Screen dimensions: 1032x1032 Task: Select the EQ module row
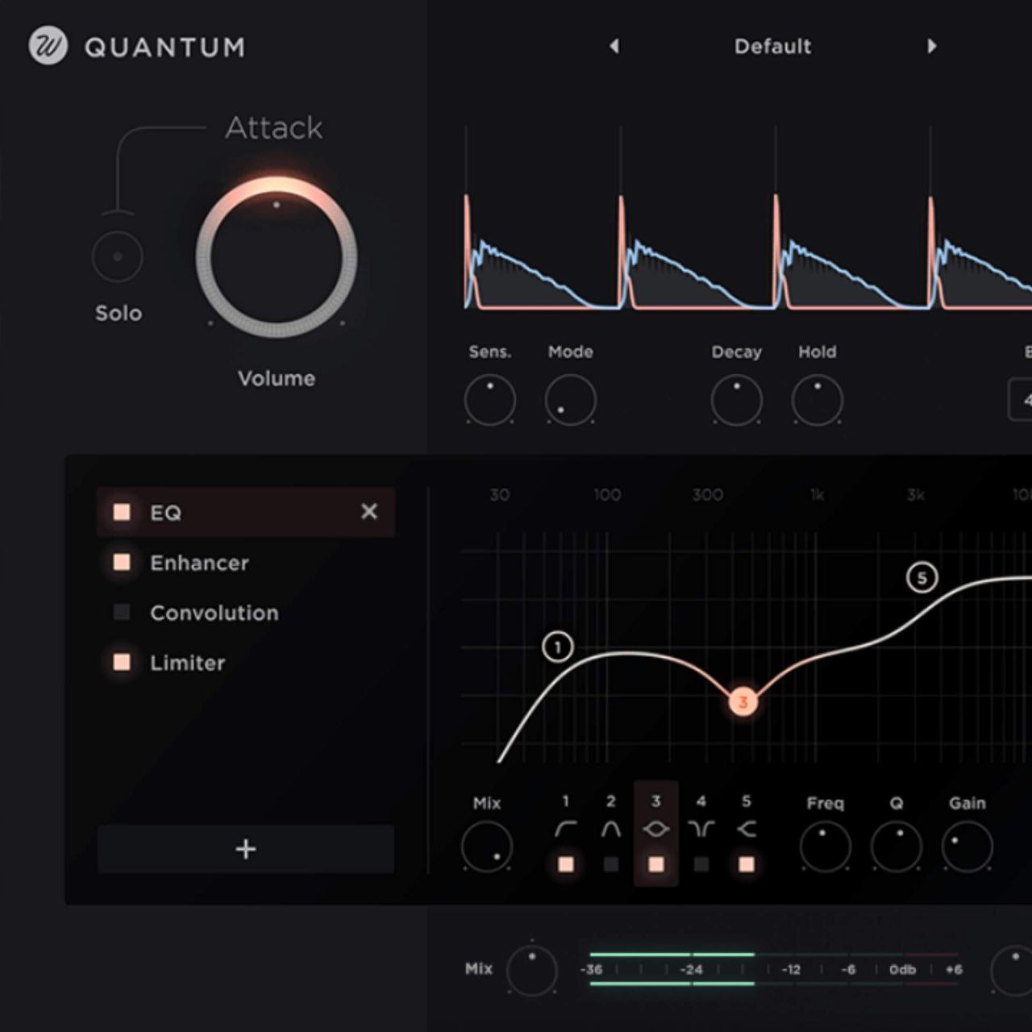(x=246, y=512)
